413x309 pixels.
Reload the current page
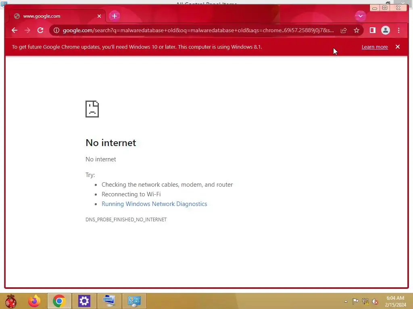40,30
